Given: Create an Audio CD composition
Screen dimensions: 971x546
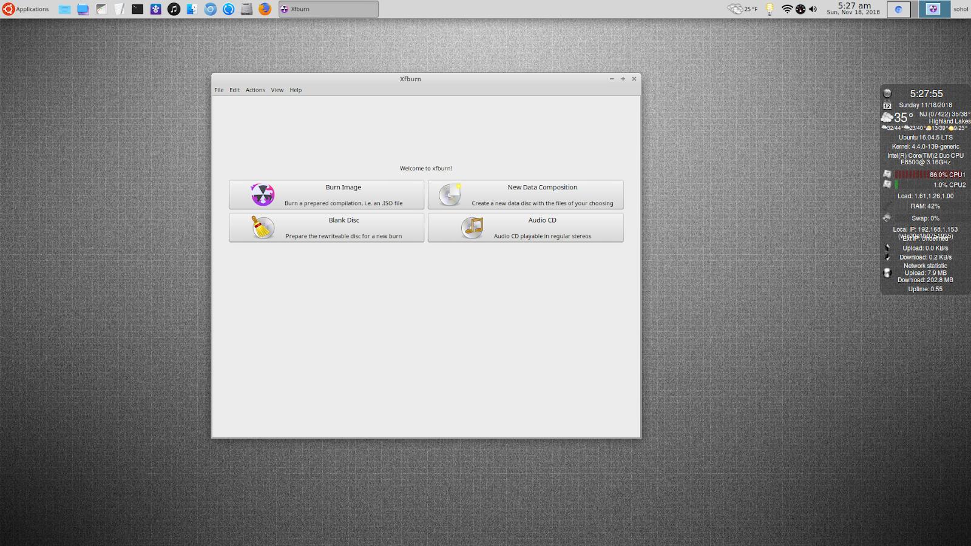Looking at the screenshot, I should point(526,227).
